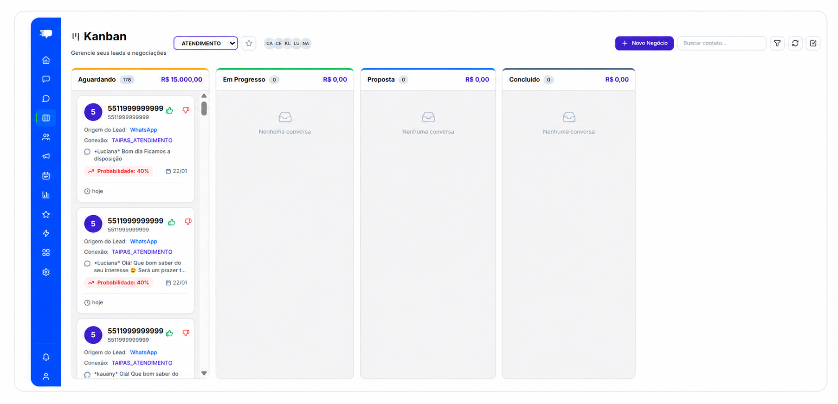Click the app logo at sidebar top

click(46, 33)
